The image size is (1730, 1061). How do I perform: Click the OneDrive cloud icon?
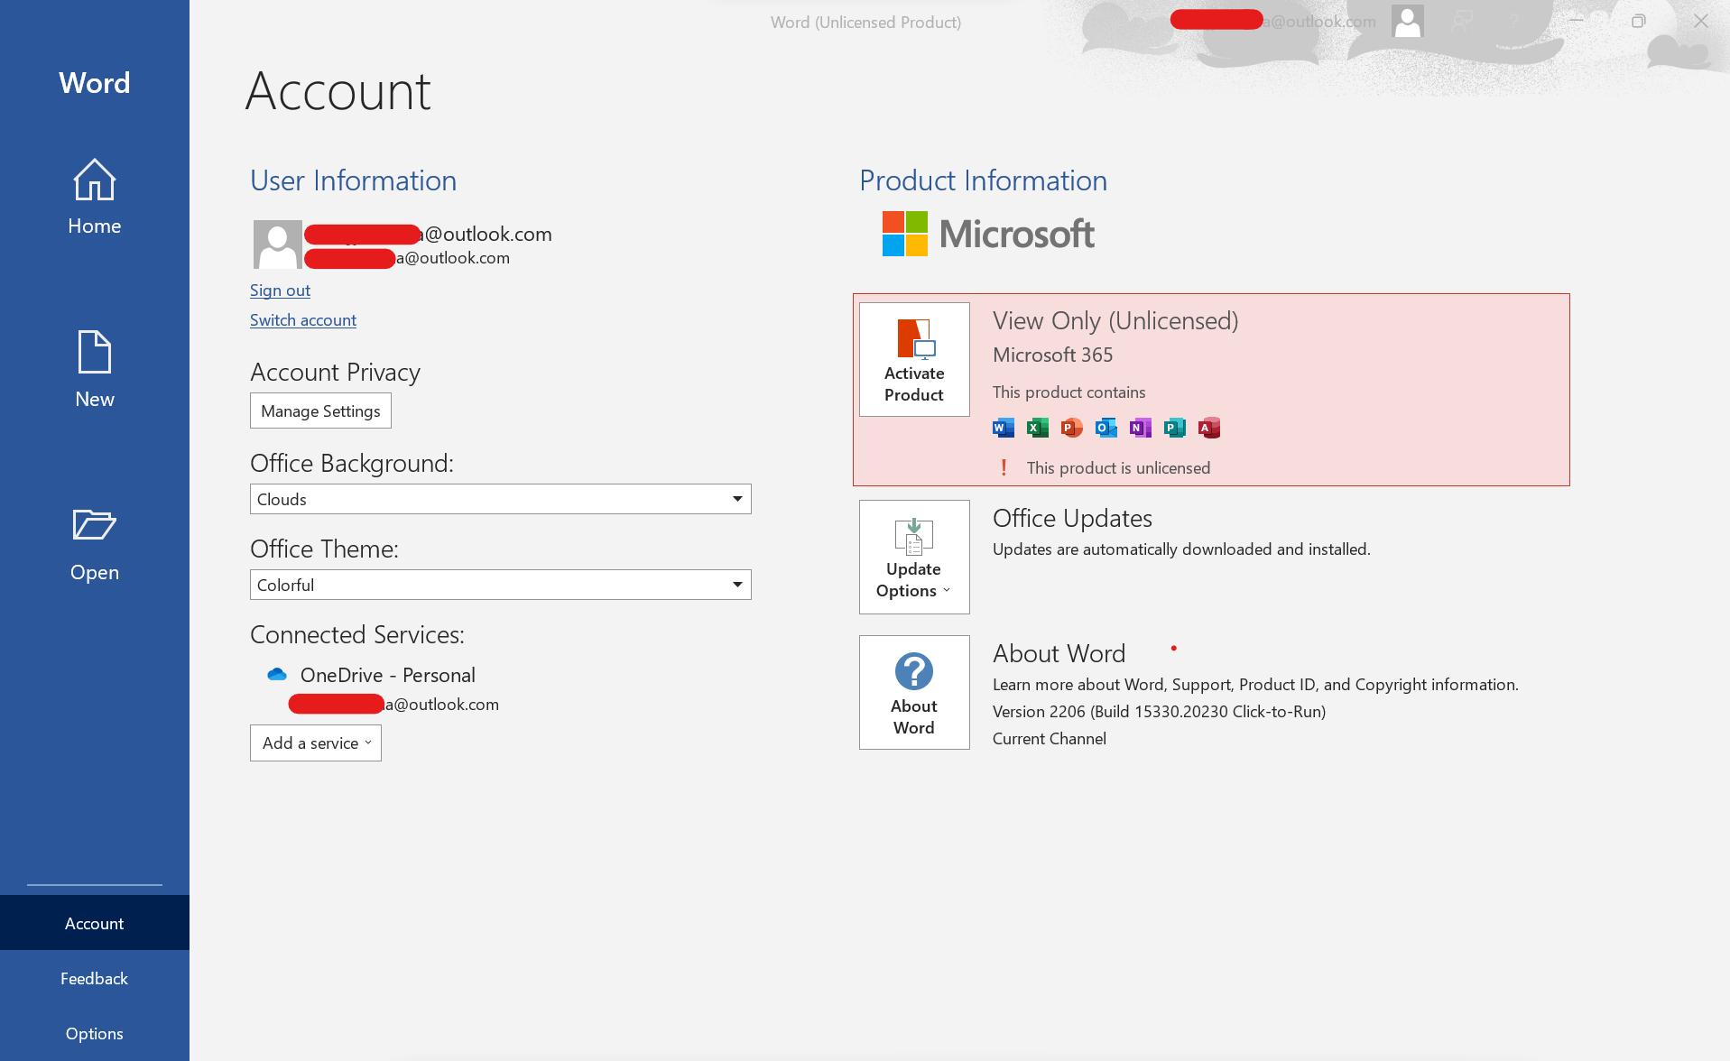coord(276,673)
